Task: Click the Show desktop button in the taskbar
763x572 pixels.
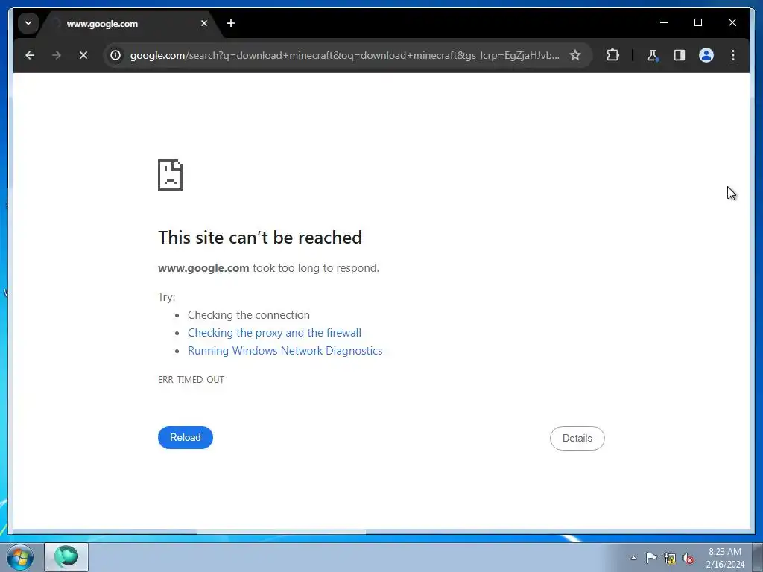Action: tap(758, 557)
